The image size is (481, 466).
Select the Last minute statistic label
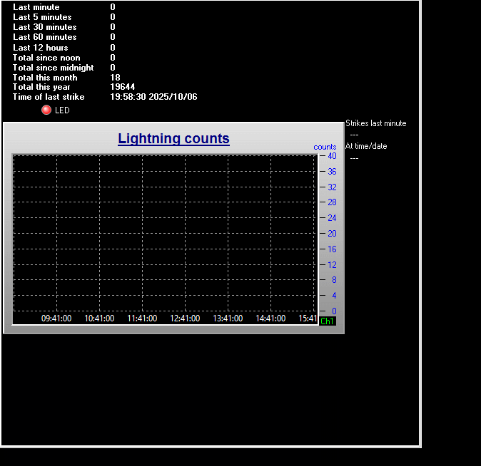click(x=36, y=7)
